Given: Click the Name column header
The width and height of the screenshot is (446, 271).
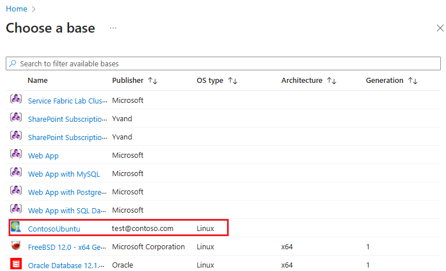Looking at the screenshot, I should (x=38, y=81).
